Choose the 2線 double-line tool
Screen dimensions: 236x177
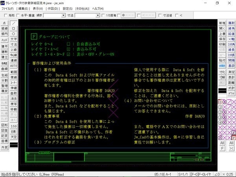(13, 50)
